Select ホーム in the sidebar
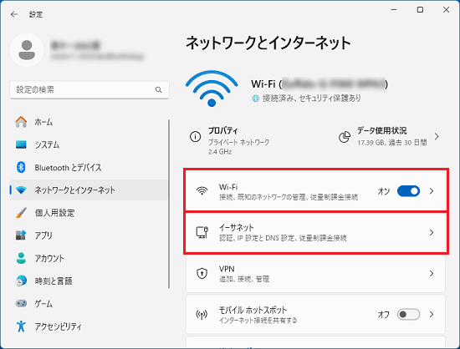 [x=89, y=122]
